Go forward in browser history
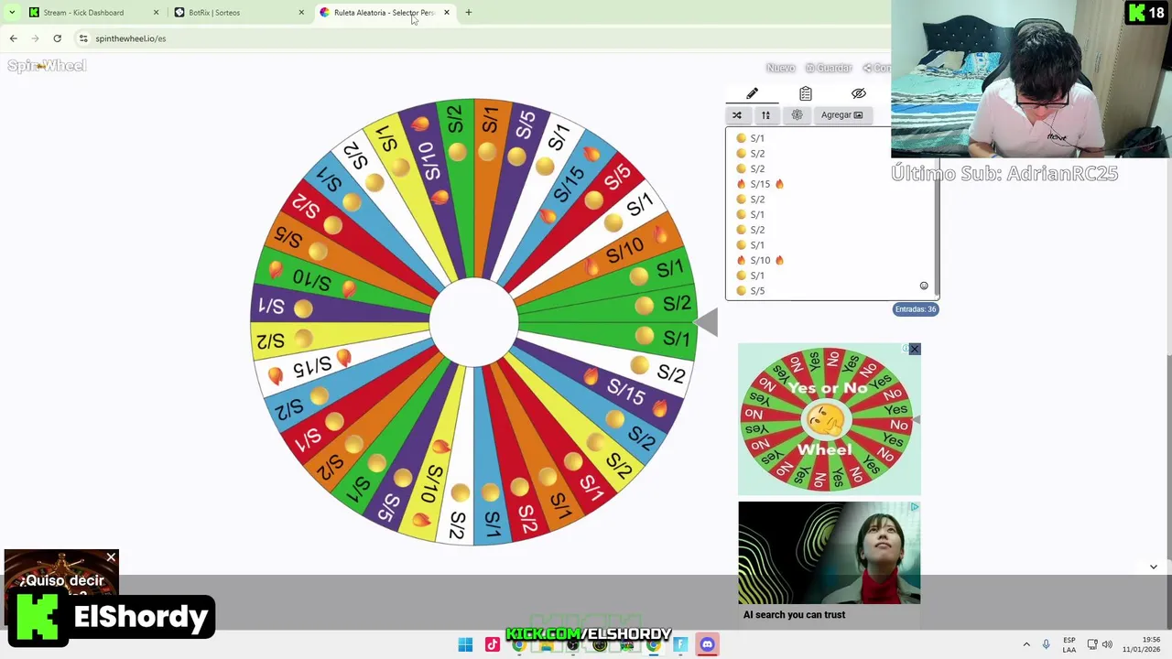The width and height of the screenshot is (1172, 659). click(35, 38)
